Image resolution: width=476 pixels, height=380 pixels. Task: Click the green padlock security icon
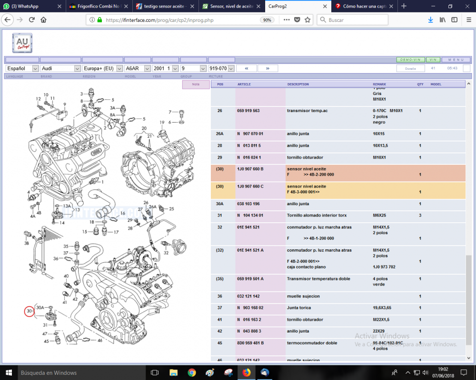[99, 20]
